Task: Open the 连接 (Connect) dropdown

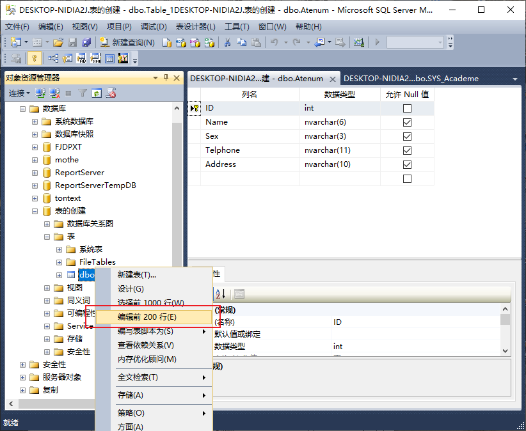Action: [19, 93]
